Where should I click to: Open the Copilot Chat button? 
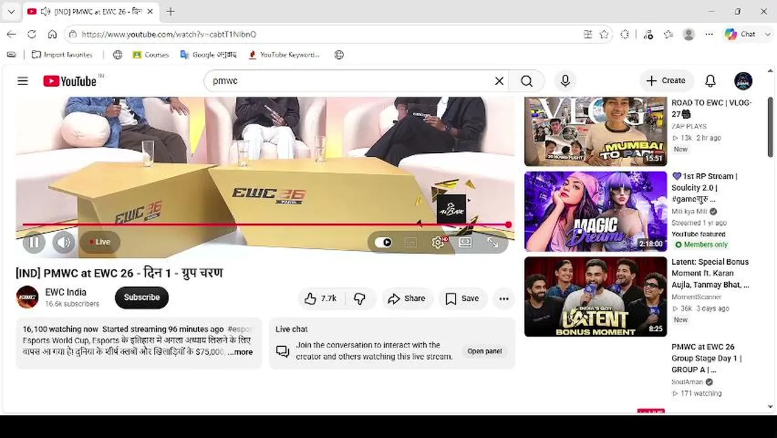[x=740, y=35]
